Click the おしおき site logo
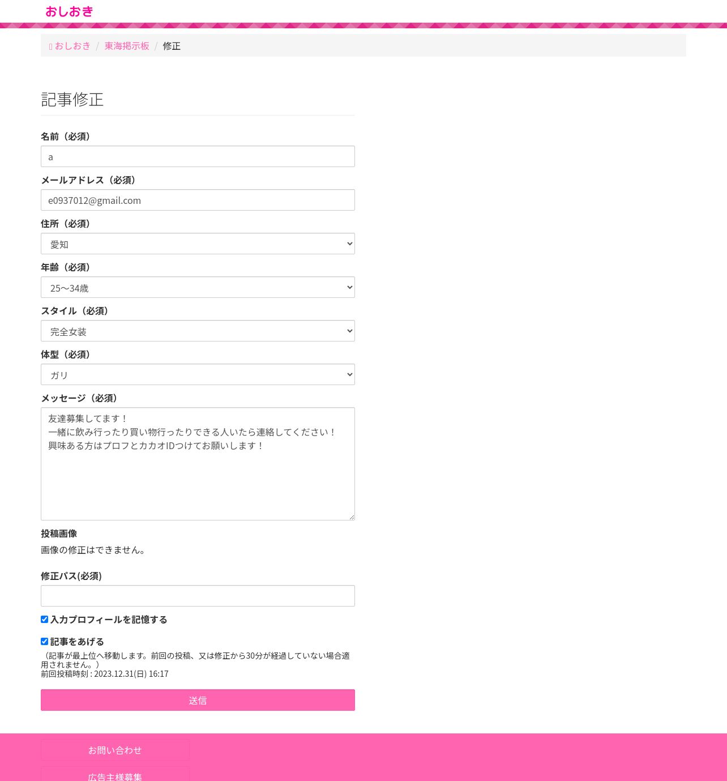This screenshot has height=781, width=727. point(69,11)
